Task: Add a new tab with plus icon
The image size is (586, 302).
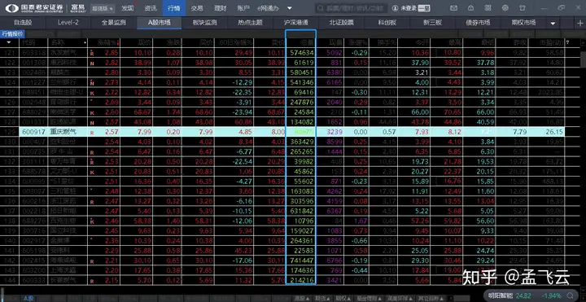Action: pyautogui.click(x=580, y=23)
